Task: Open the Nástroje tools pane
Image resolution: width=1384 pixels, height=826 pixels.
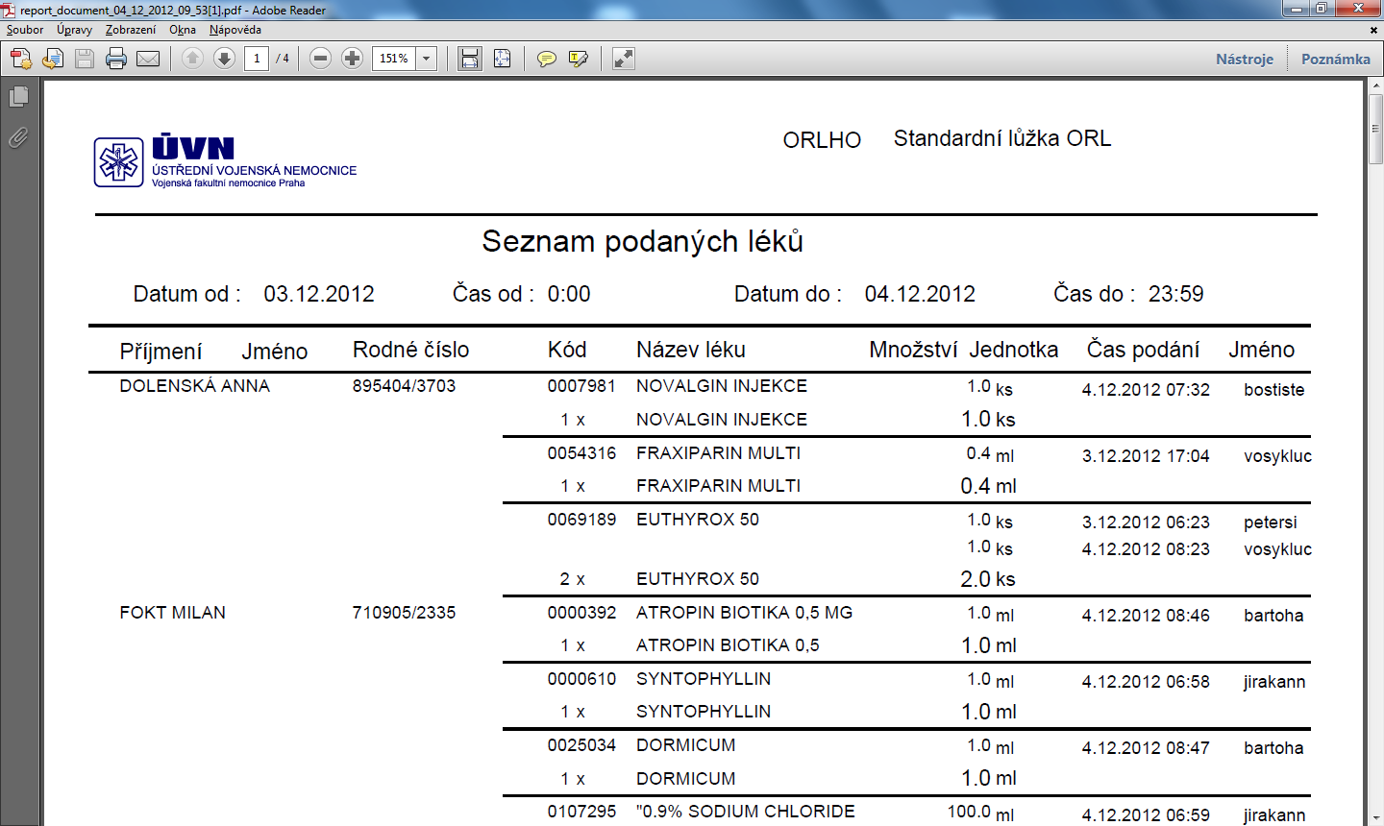Action: pyautogui.click(x=1245, y=59)
